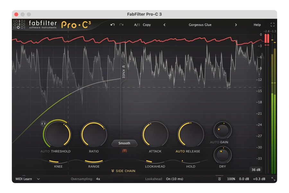The width and height of the screenshot is (289, 193).
Task: Click the Ratio knob
Action: click(x=94, y=135)
